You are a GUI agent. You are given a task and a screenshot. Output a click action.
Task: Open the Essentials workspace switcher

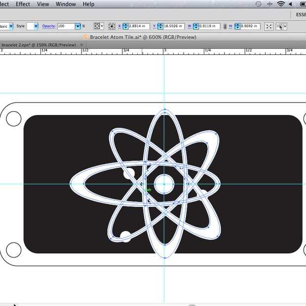[301, 15]
